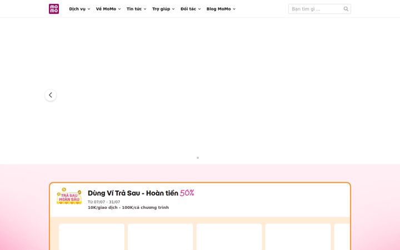
Task: Expand the chevron next to Blog MoMo
Action: pyautogui.click(x=234, y=9)
